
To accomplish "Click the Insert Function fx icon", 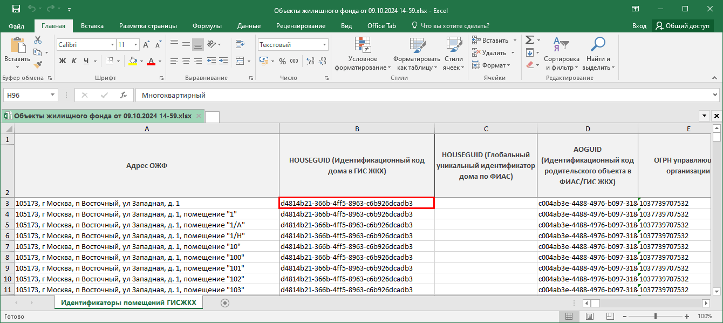I will point(123,95).
